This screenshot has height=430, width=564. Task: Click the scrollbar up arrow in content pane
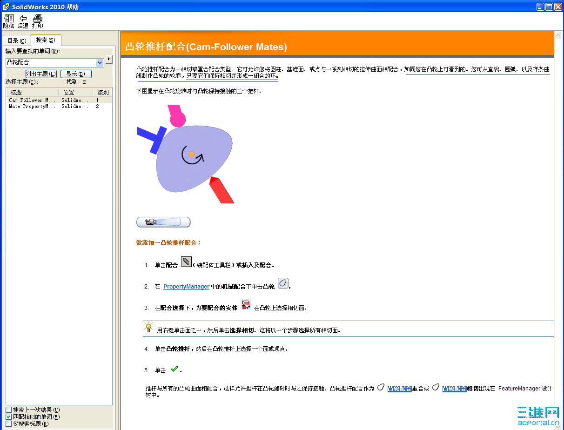pos(558,35)
